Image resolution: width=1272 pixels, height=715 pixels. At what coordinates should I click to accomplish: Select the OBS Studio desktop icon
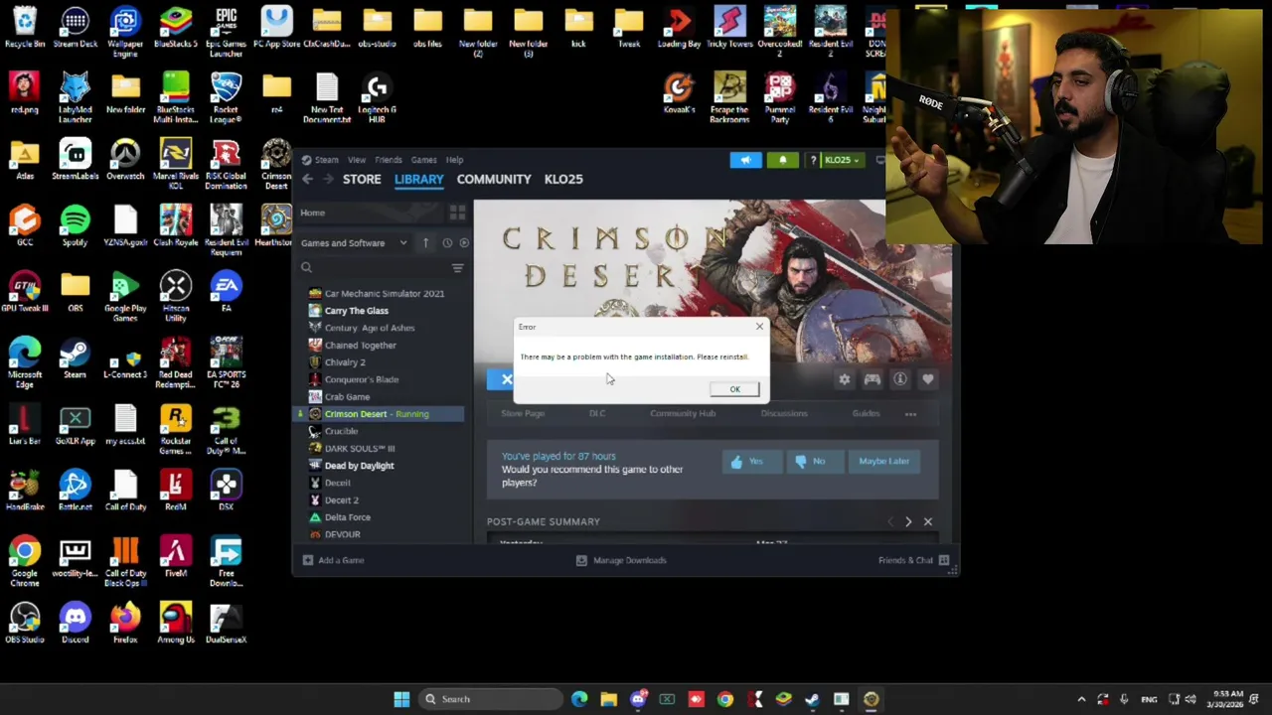[25, 624]
